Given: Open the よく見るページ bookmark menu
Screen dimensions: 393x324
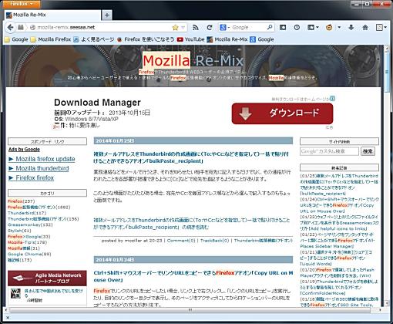Looking at the screenshot, I should [94, 39].
